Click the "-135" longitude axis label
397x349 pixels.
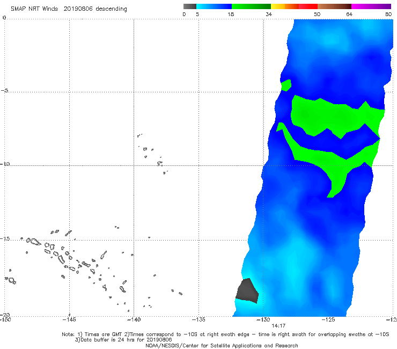198,319
